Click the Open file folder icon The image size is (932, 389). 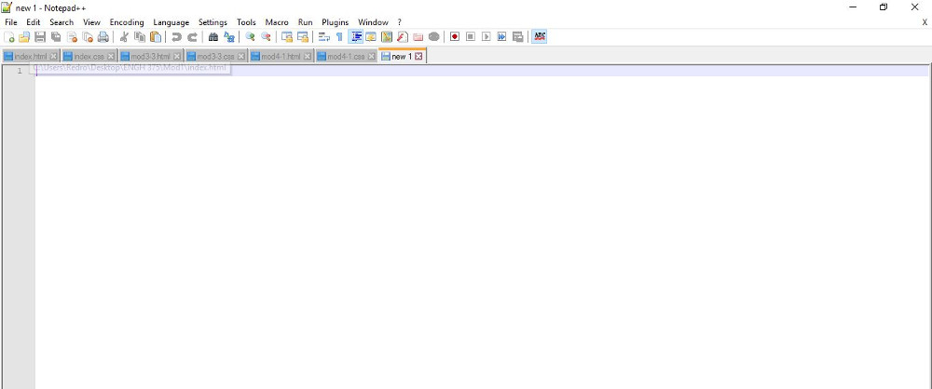pyautogui.click(x=24, y=37)
